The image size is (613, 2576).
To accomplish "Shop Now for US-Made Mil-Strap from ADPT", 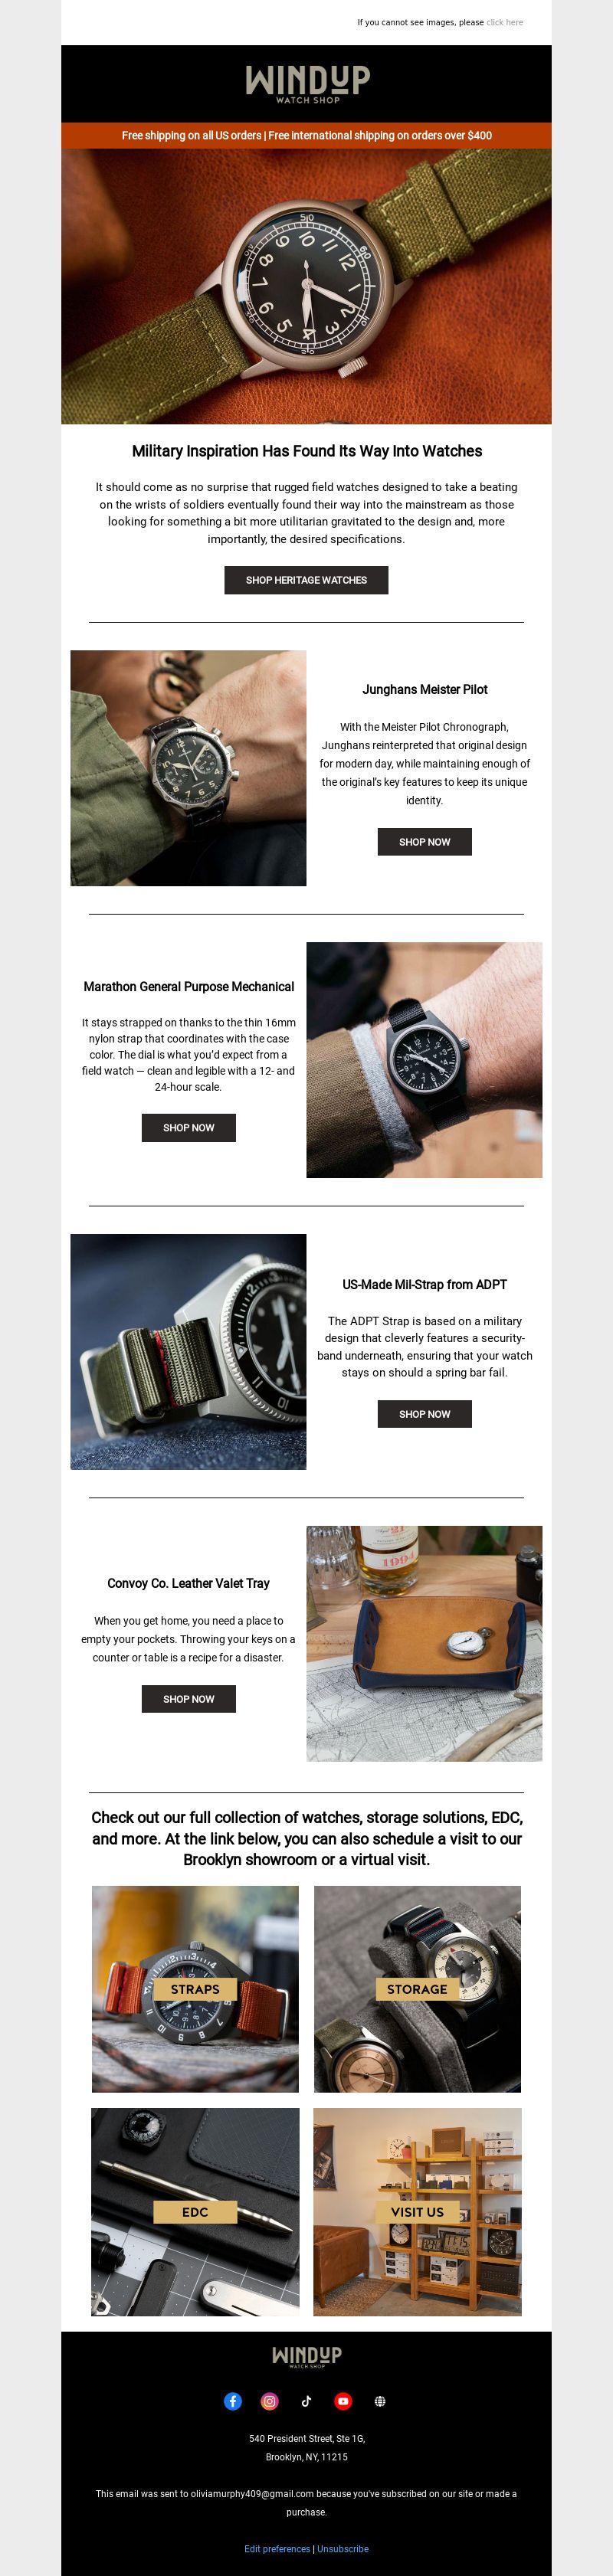I will point(424,1414).
